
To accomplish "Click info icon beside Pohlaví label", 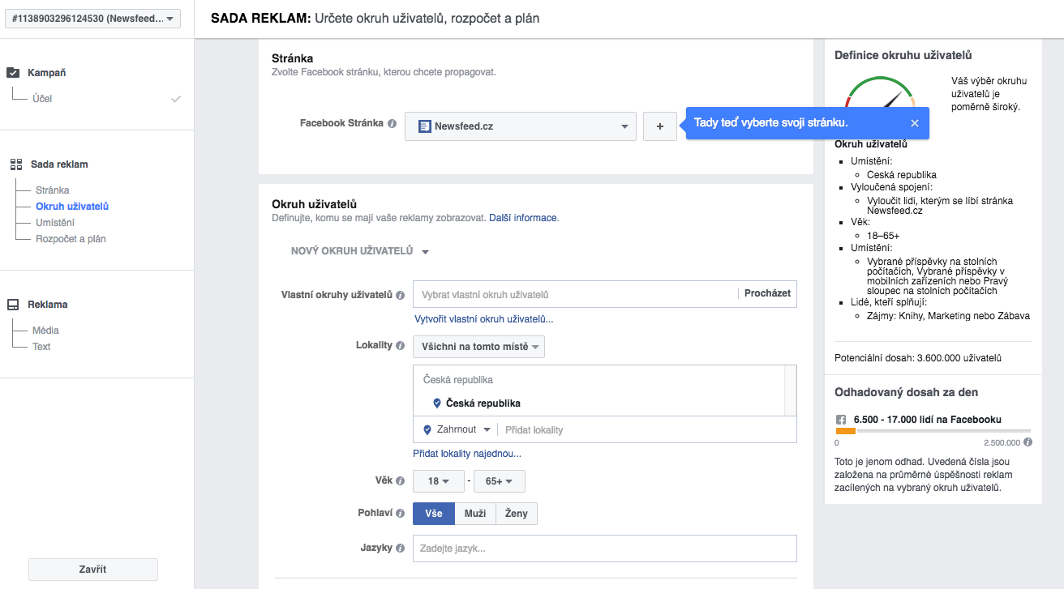I will [x=400, y=513].
